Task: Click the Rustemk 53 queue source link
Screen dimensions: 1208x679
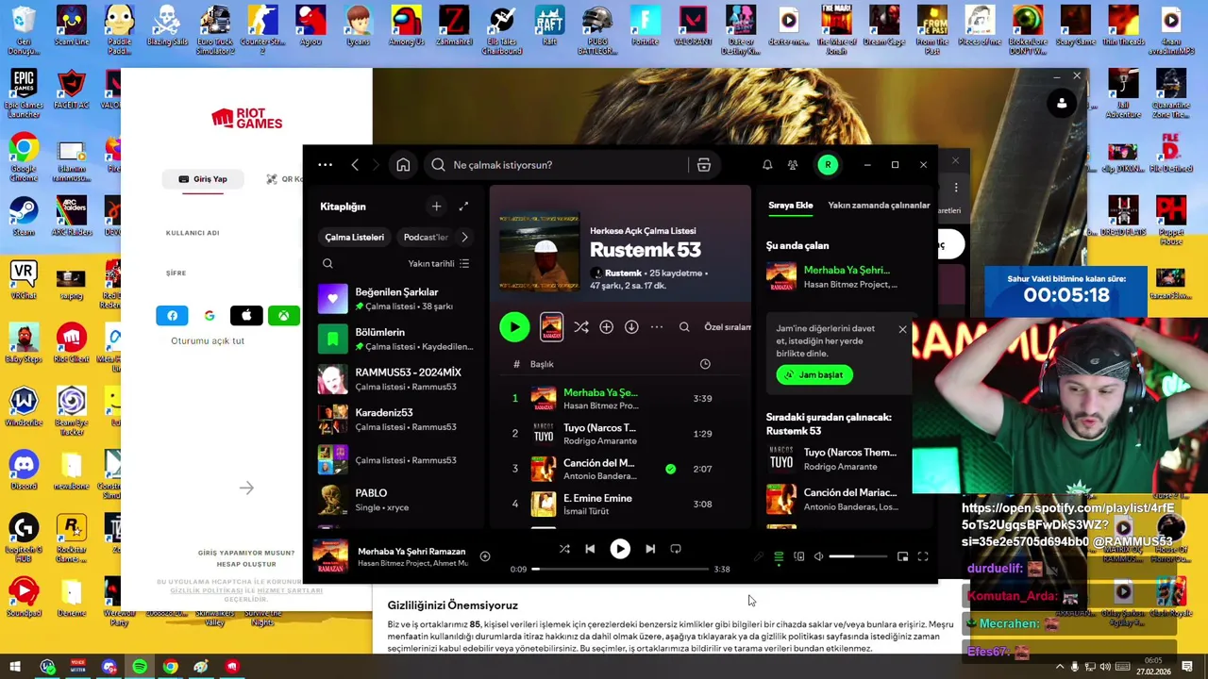Action: (794, 431)
